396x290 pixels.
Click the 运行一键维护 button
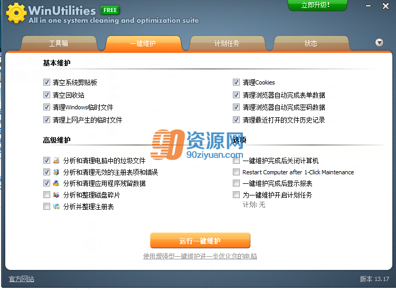tap(200, 240)
